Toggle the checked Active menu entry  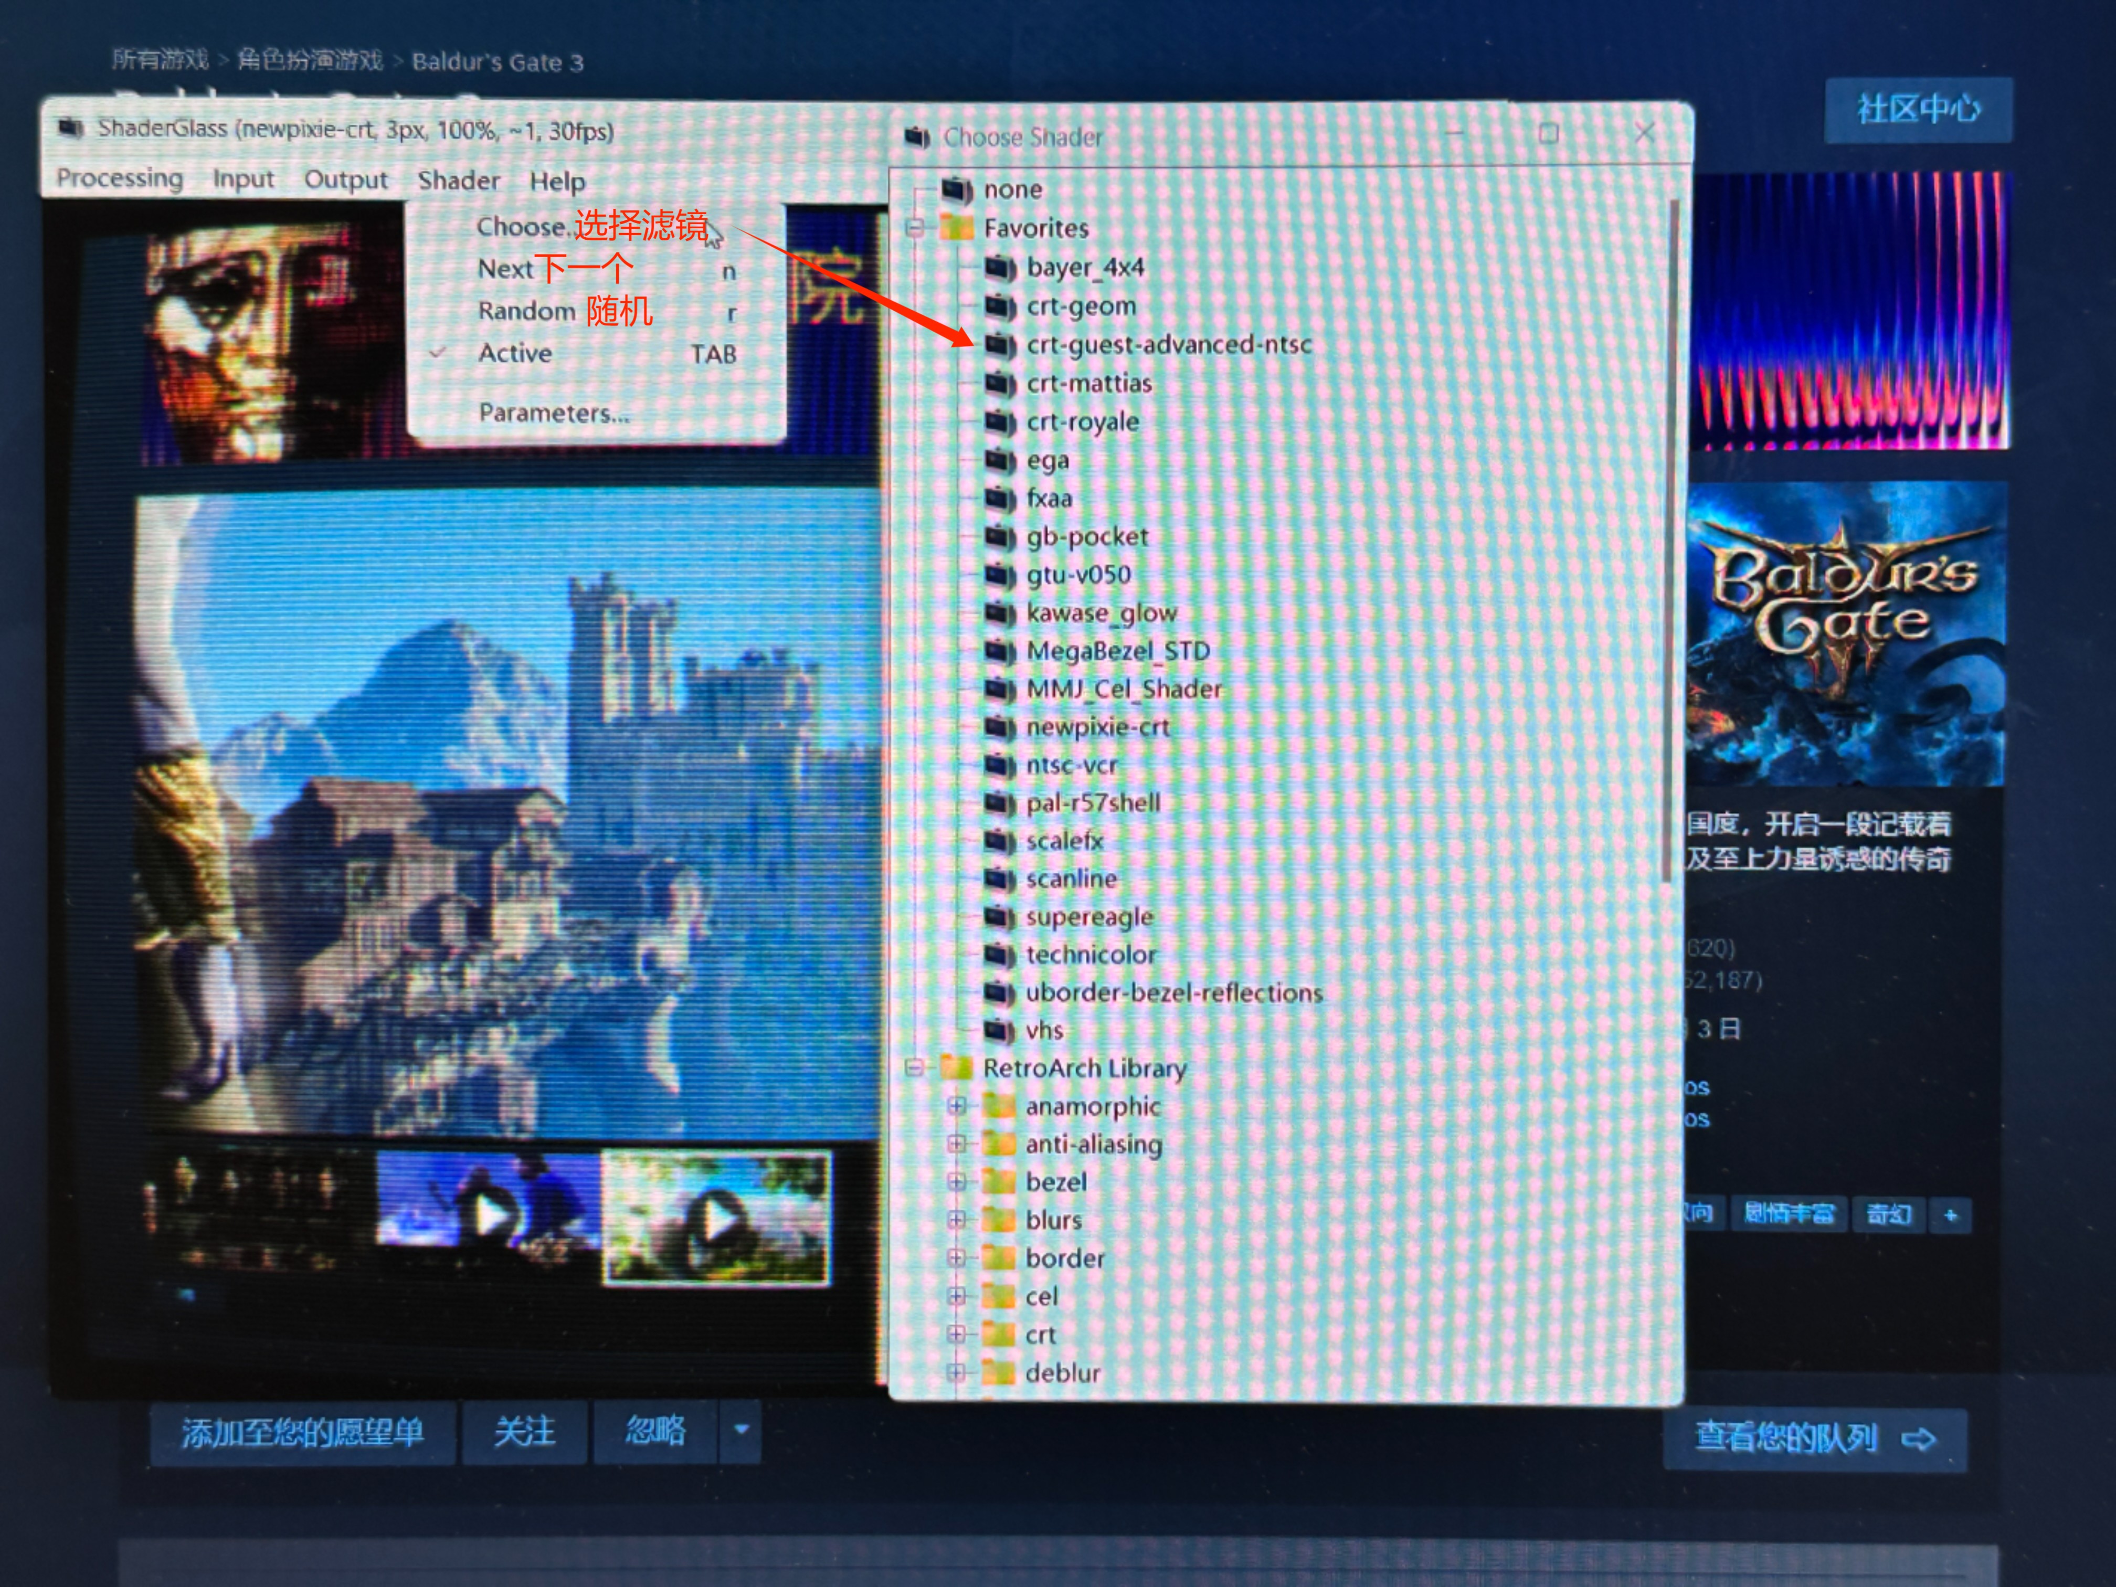click(x=515, y=353)
